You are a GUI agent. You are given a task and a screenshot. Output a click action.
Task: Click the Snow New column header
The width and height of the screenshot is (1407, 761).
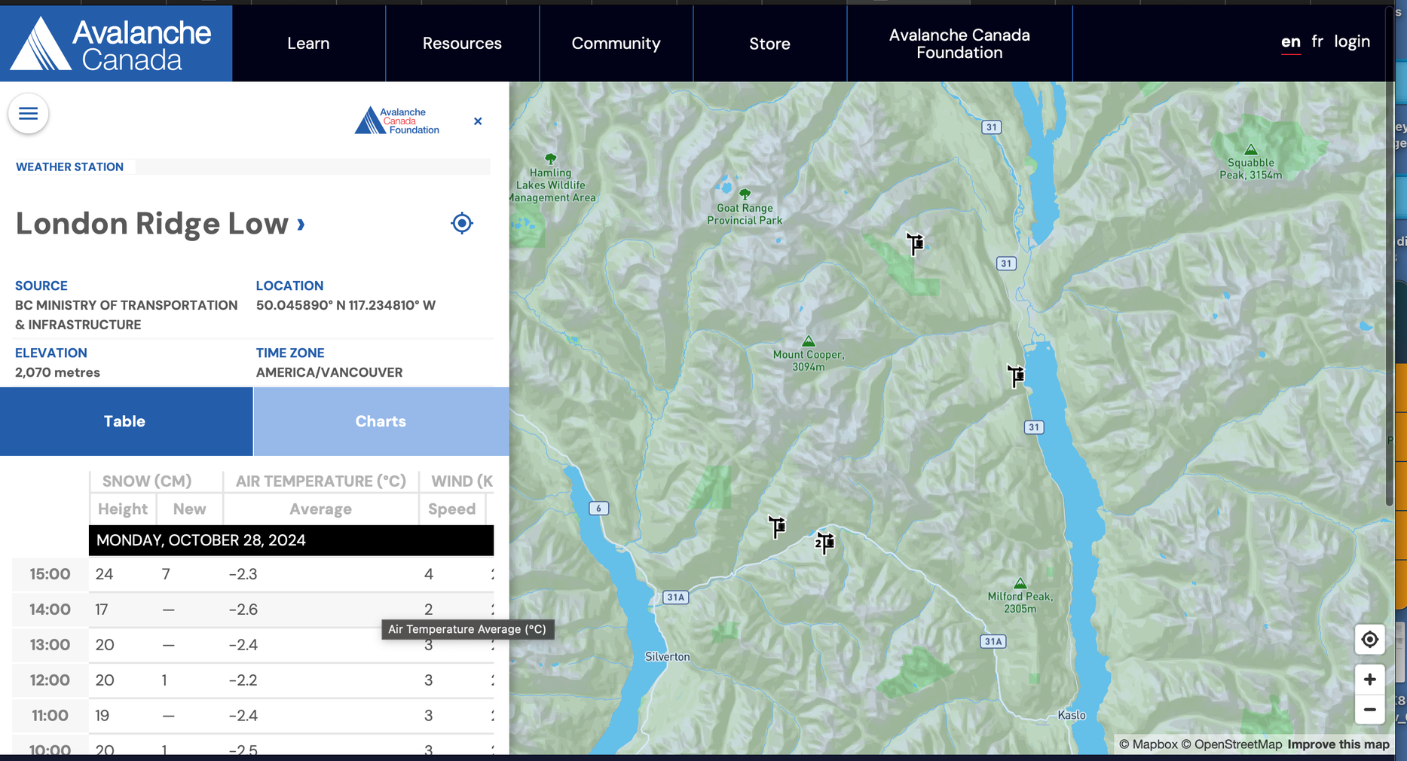[189, 509]
